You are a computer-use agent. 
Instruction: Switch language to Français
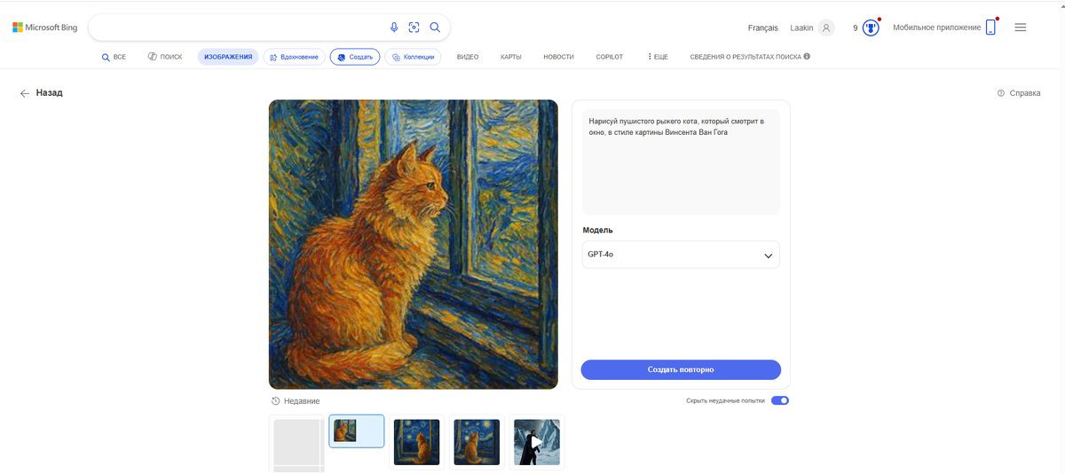(763, 28)
